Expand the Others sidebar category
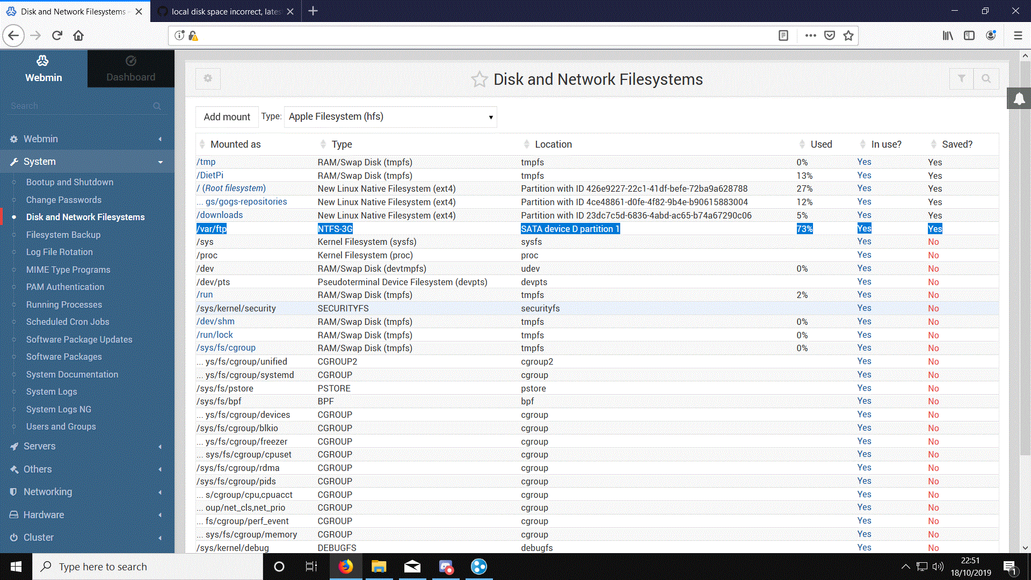The image size is (1031, 580). pos(87,469)
